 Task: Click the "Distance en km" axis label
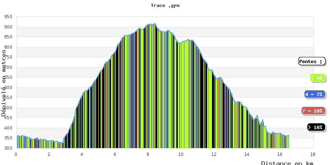click(x=287, y=163)
